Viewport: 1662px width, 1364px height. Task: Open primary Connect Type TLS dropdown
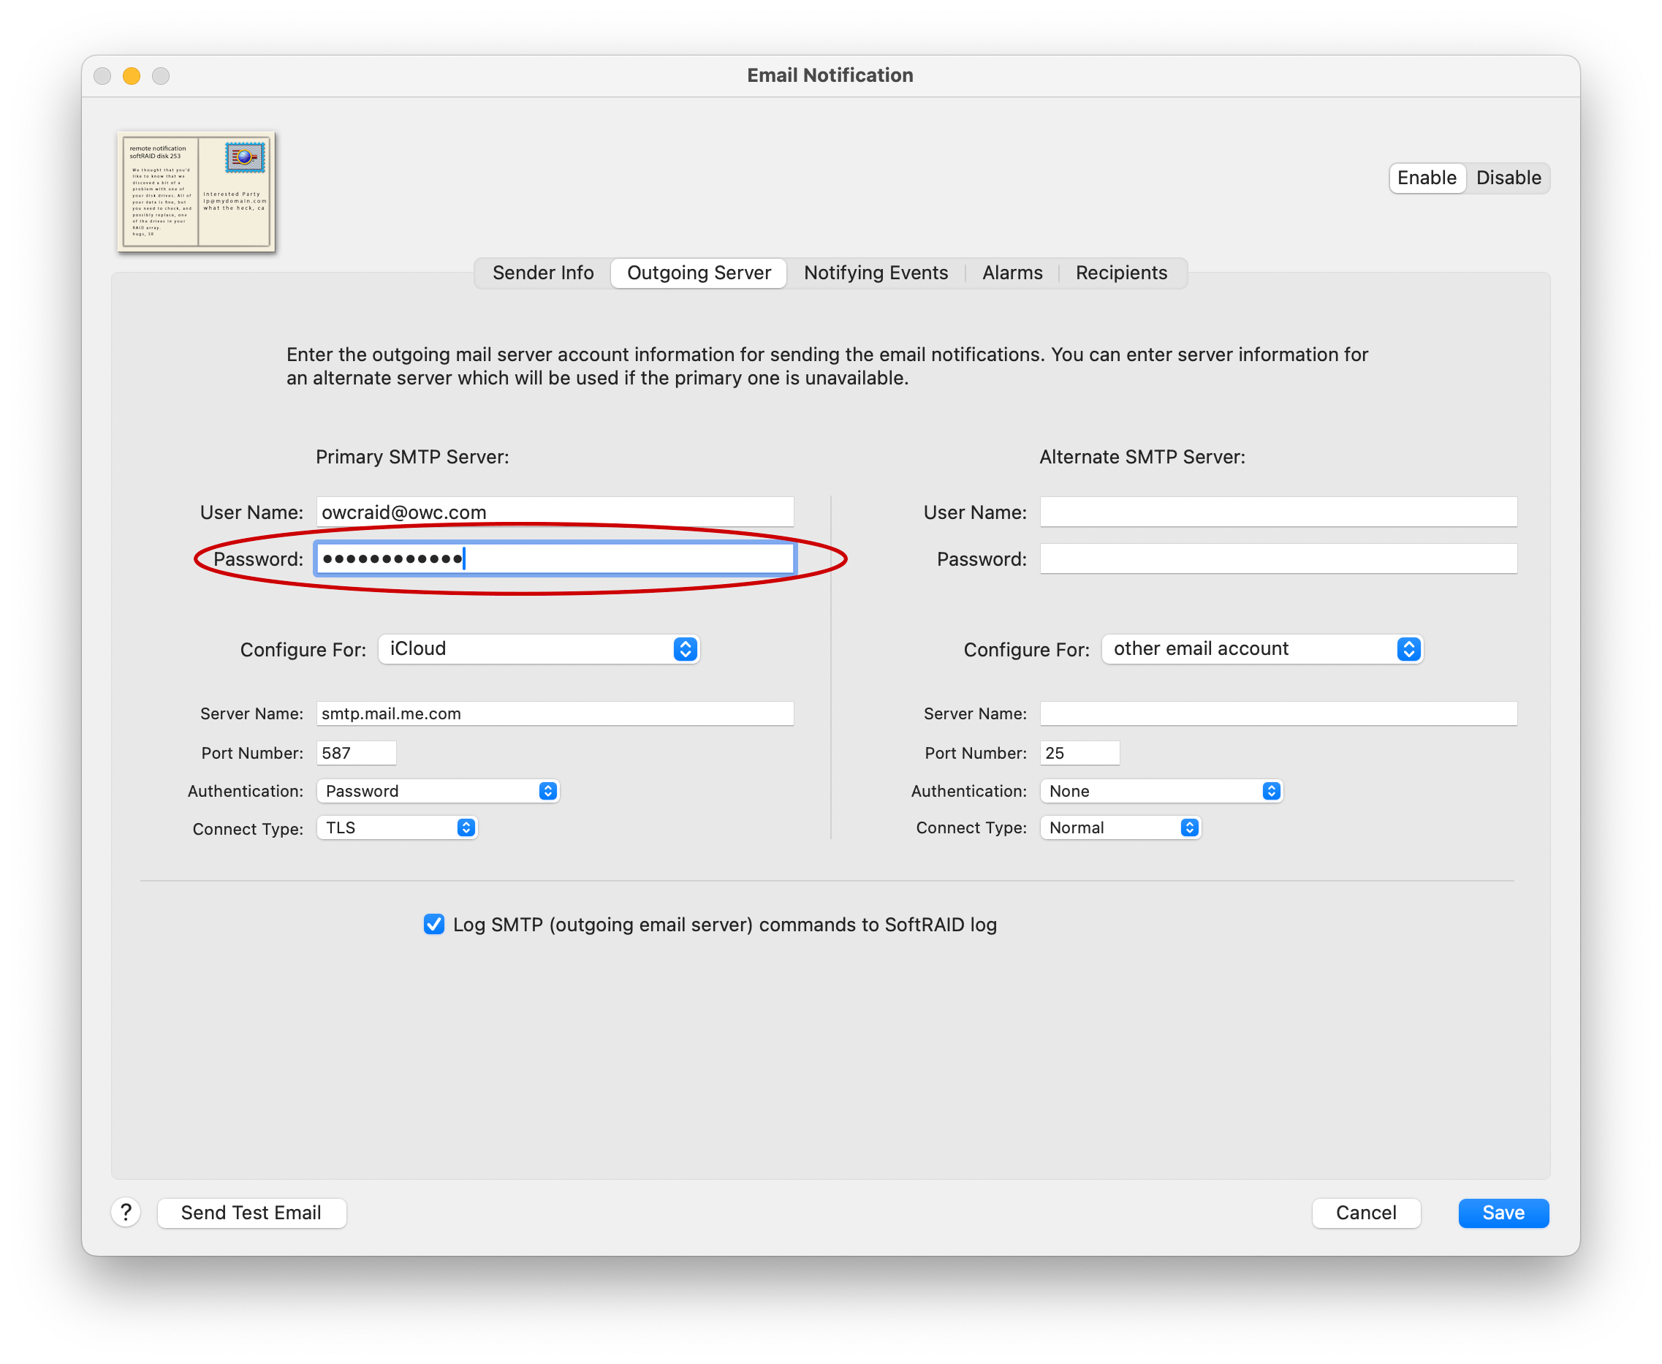[398, 827]
